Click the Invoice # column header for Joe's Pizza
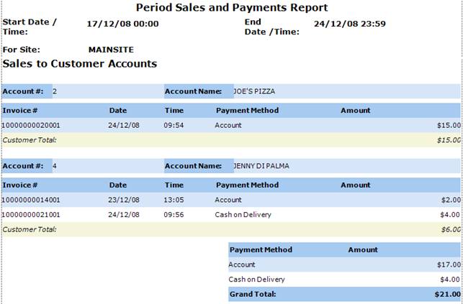Viewport: 463px width, 304px height. coord(20,111)
